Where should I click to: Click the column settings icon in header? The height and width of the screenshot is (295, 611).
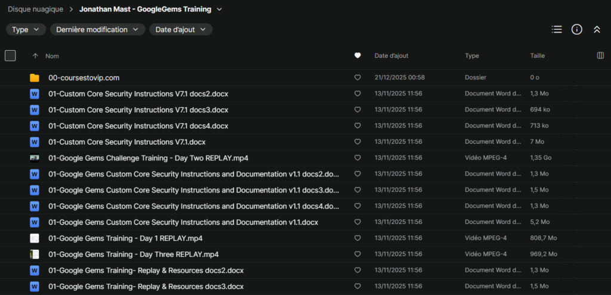point(600,55)
